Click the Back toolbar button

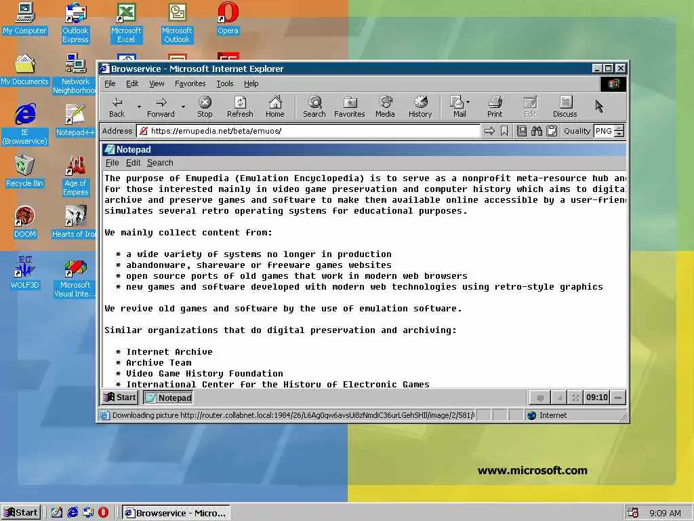coord(117,107)
